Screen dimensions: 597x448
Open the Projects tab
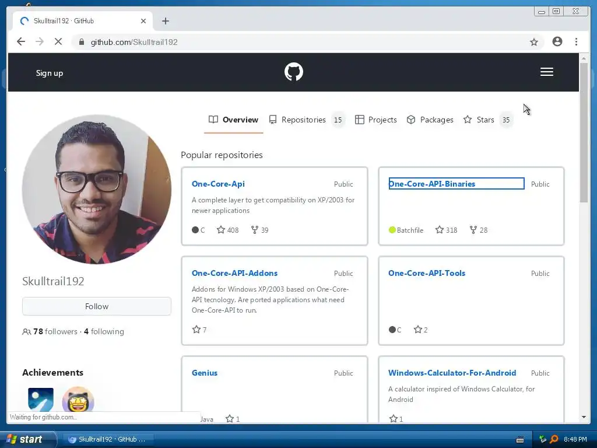(x=376, y=120)
